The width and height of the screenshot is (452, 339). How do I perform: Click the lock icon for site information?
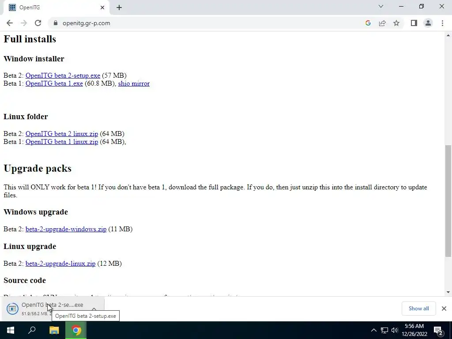(x=56, y=23)
